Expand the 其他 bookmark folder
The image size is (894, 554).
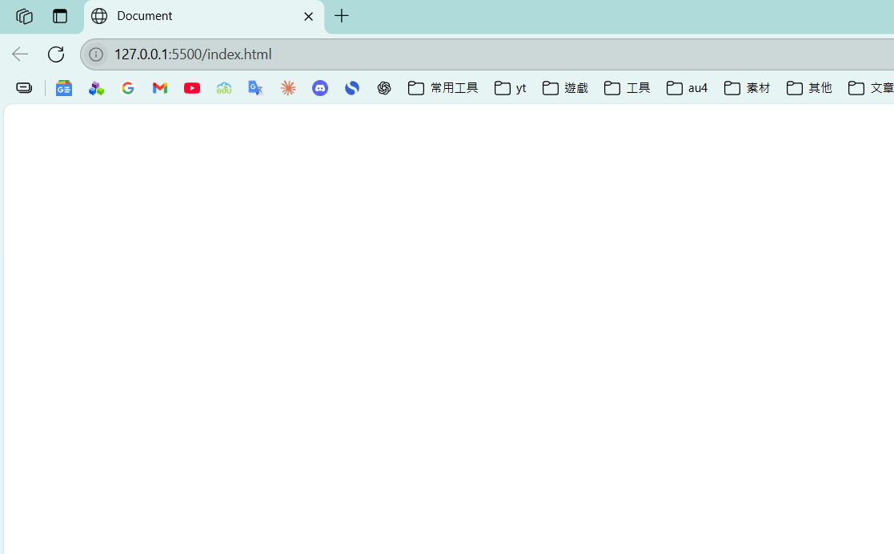pyautogui.click(x=809, y=88)
